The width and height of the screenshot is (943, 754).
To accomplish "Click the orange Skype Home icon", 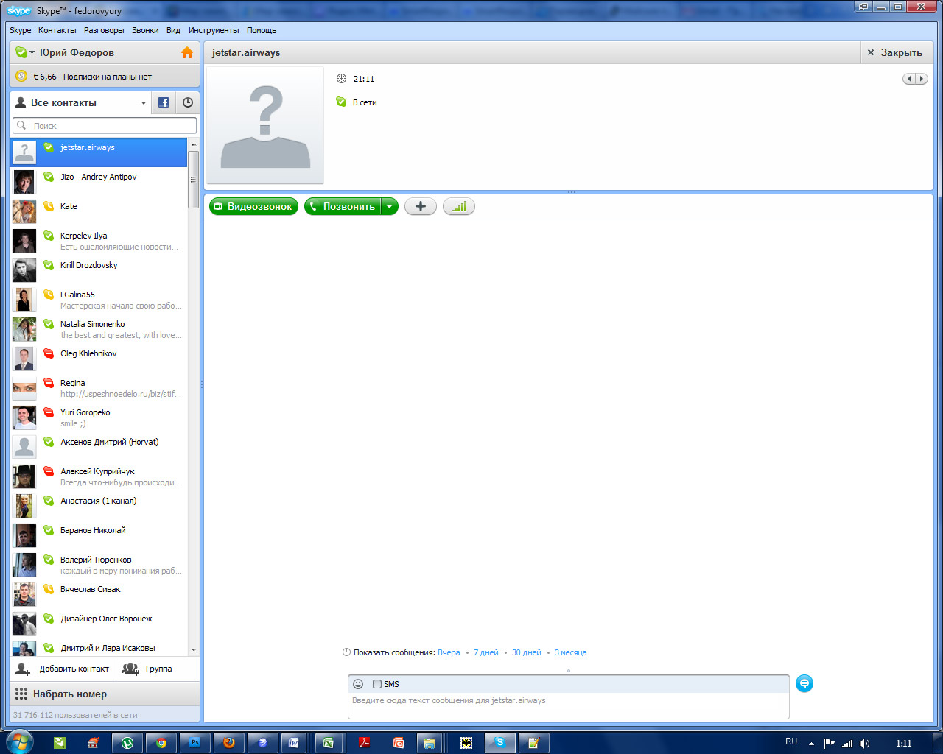I will click(x=187, y=52).
